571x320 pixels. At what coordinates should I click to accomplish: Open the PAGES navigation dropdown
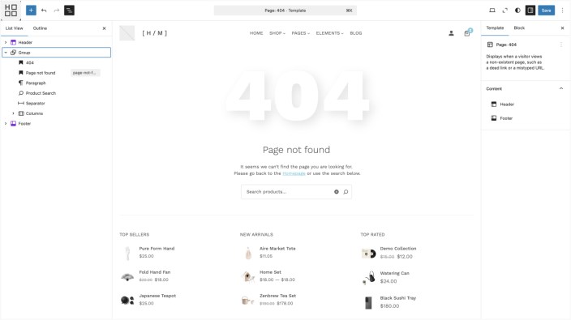[x=300, y=33]
